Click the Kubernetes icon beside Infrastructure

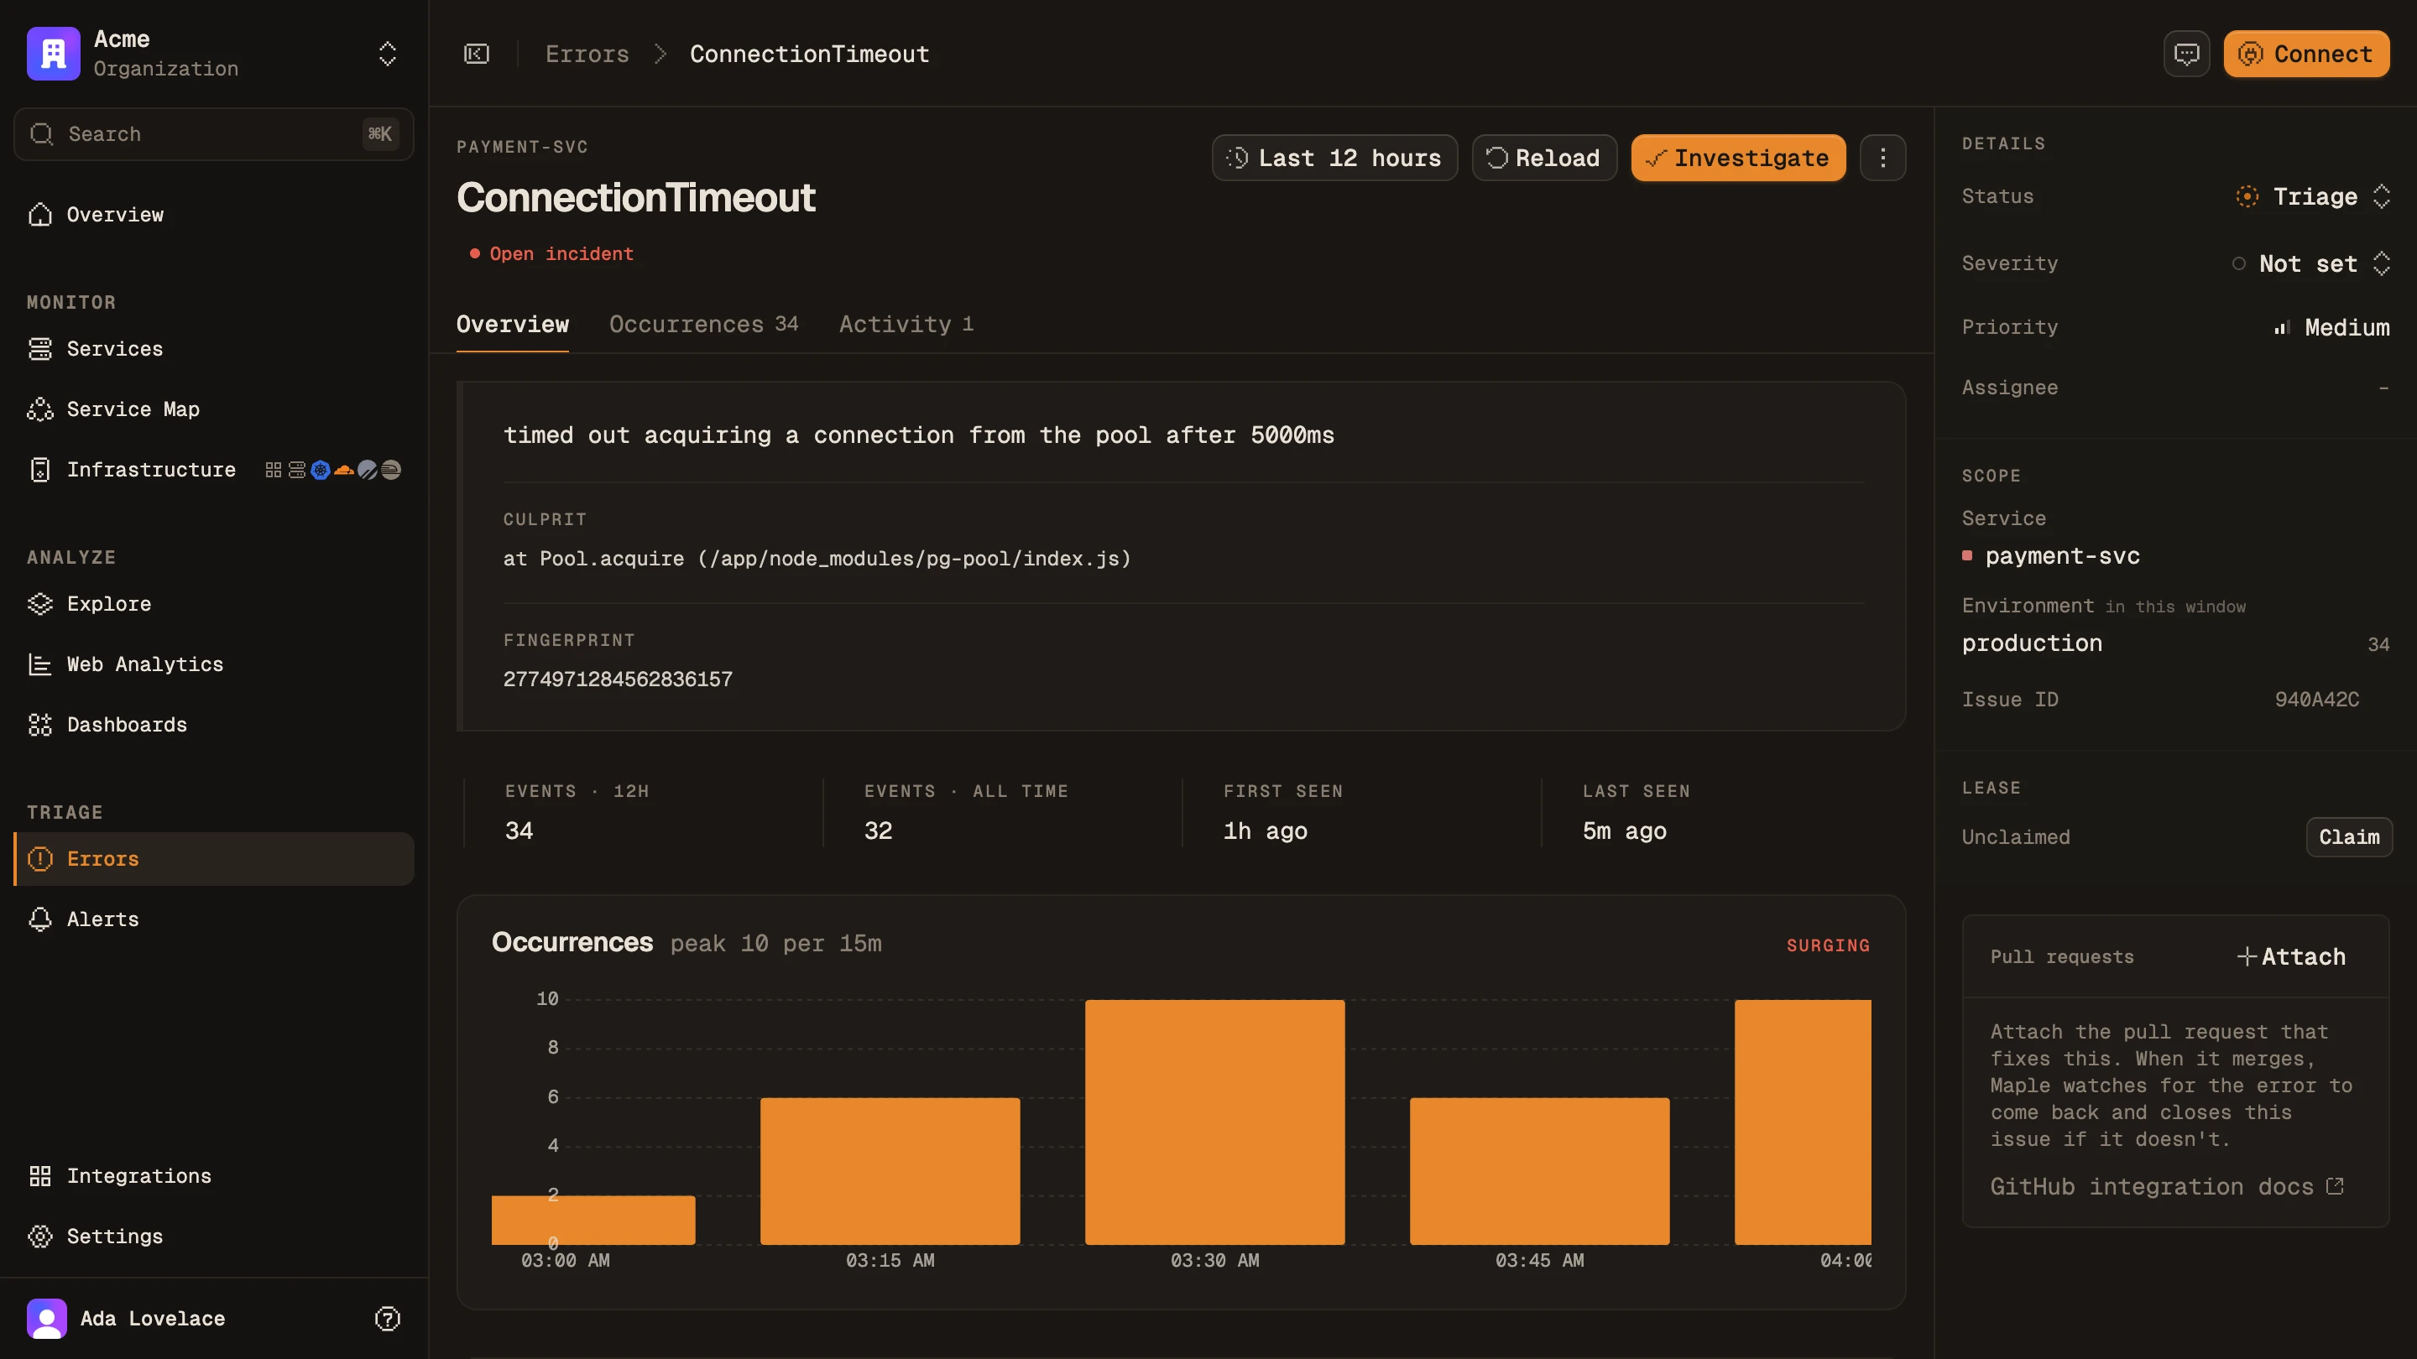click(x=321, y=470)
